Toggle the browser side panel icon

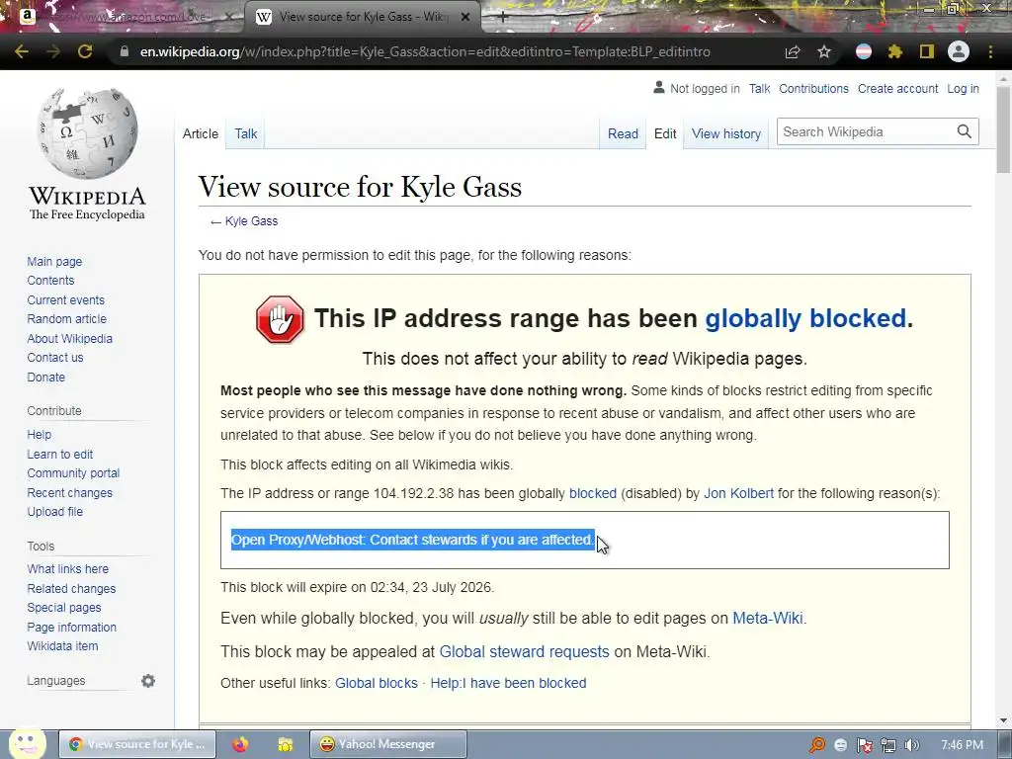click(927, 51)
